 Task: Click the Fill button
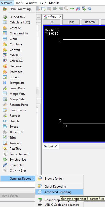52,22
